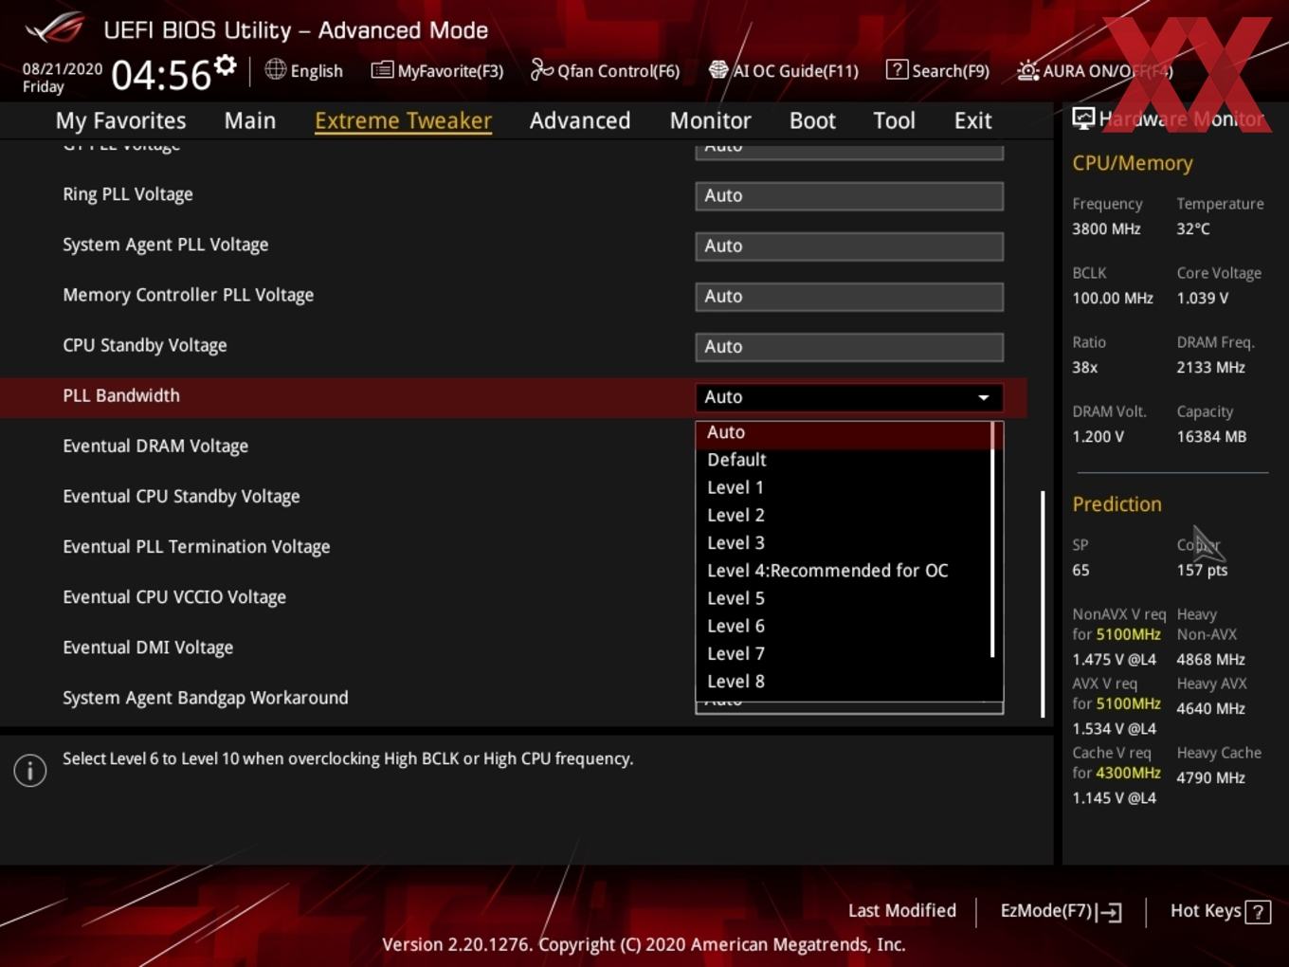
Task: Open MyFavorite(F3) list icon
Action: click(382, 70)
